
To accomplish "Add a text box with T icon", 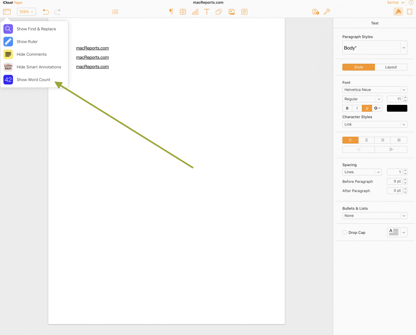I will click(x=207, y=12).
